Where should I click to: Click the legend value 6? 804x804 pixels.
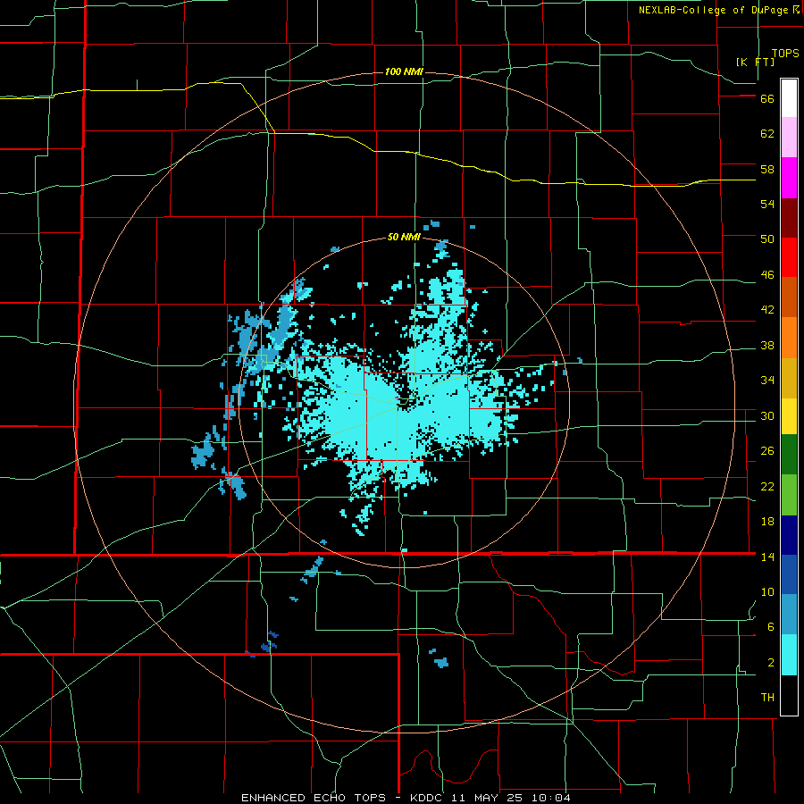coord(771,627)
